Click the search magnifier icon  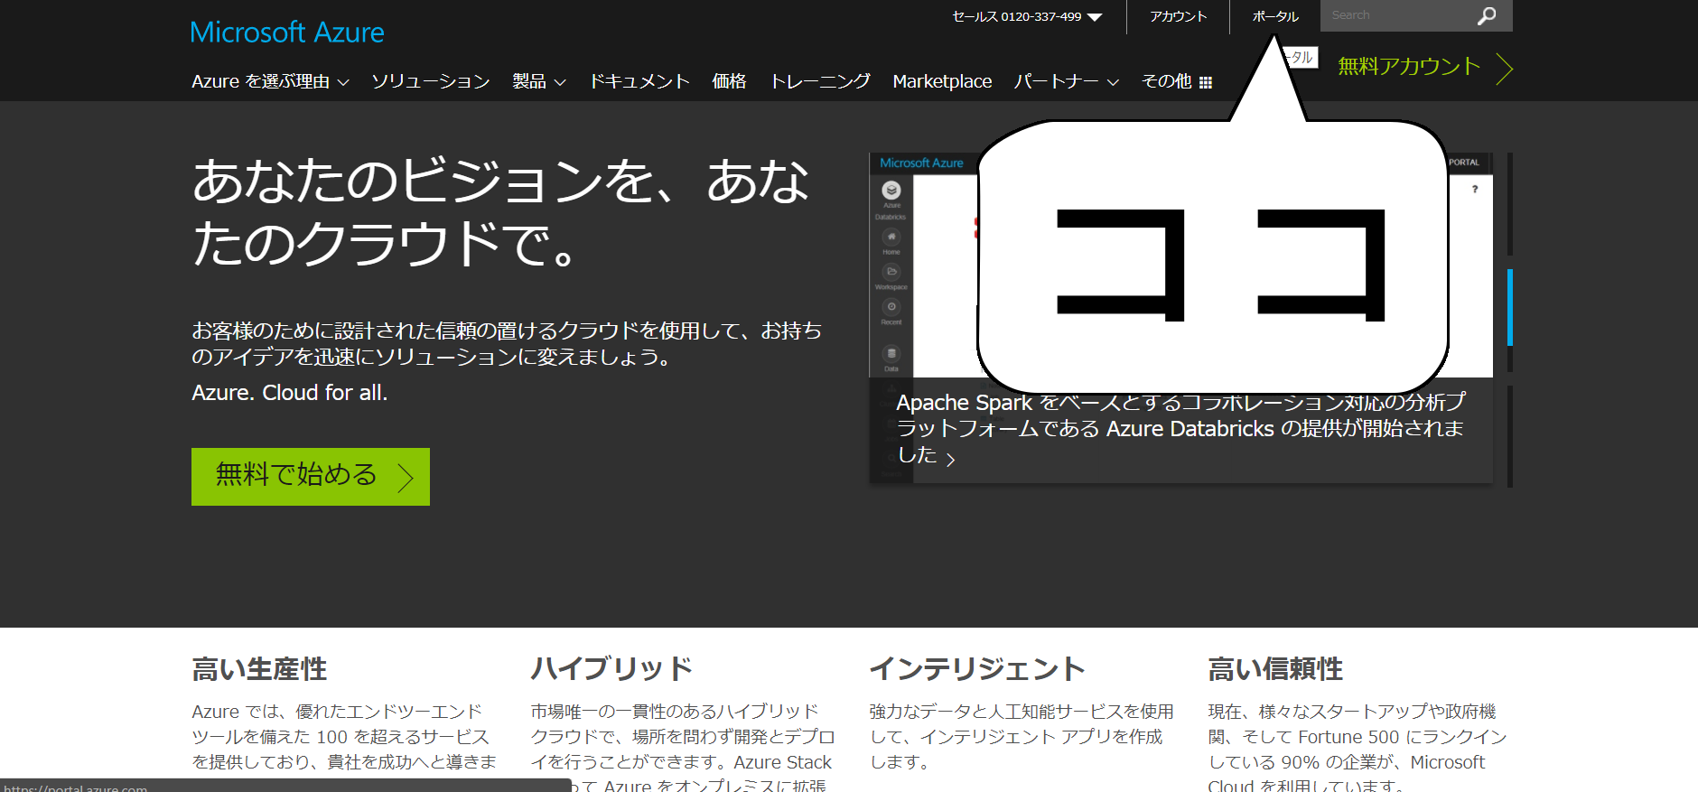[1486, 15]
